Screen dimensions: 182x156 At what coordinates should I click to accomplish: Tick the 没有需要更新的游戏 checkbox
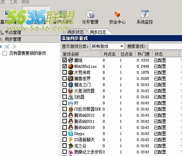pos(5,53)
